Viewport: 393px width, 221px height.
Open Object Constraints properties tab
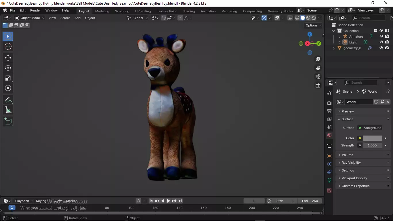point(329,172)
